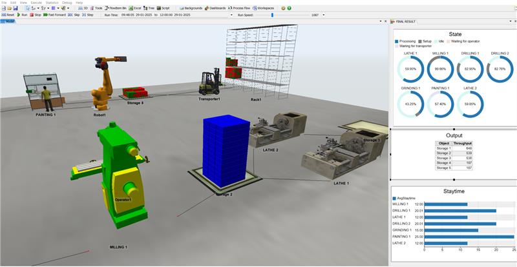
Task: Create a new model file
Action: [x=4, y=8]
